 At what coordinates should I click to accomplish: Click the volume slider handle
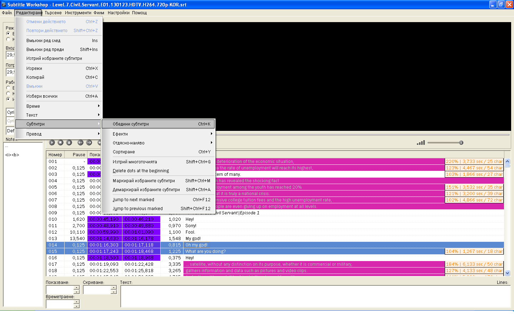[461, 143]
